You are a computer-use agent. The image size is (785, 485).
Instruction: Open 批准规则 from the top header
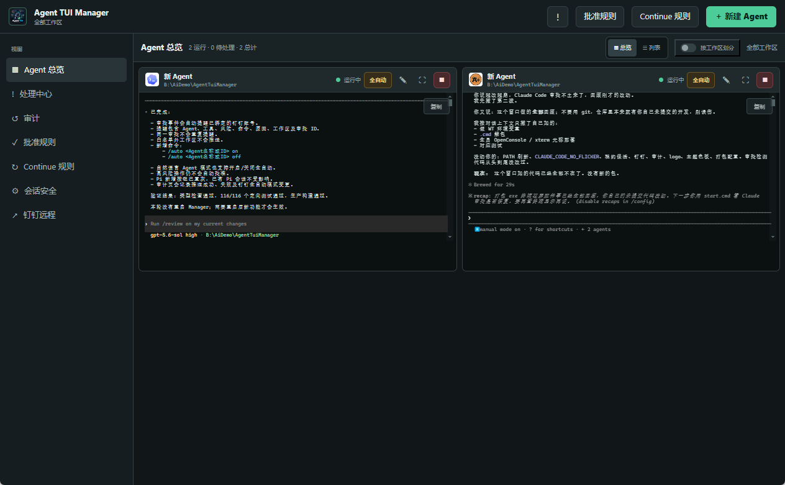[600, 17]
